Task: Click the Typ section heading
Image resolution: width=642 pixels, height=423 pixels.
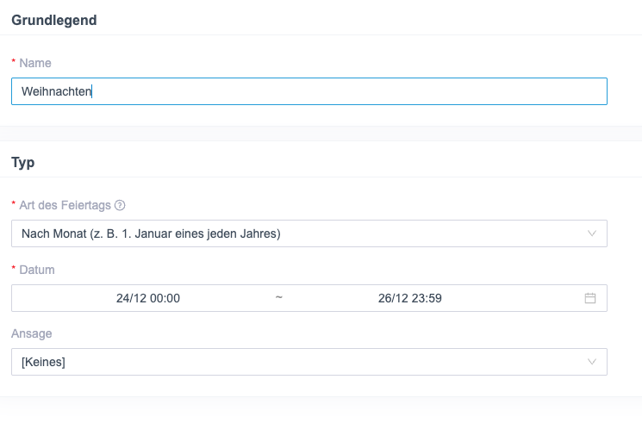Action: tap(22, 162)
